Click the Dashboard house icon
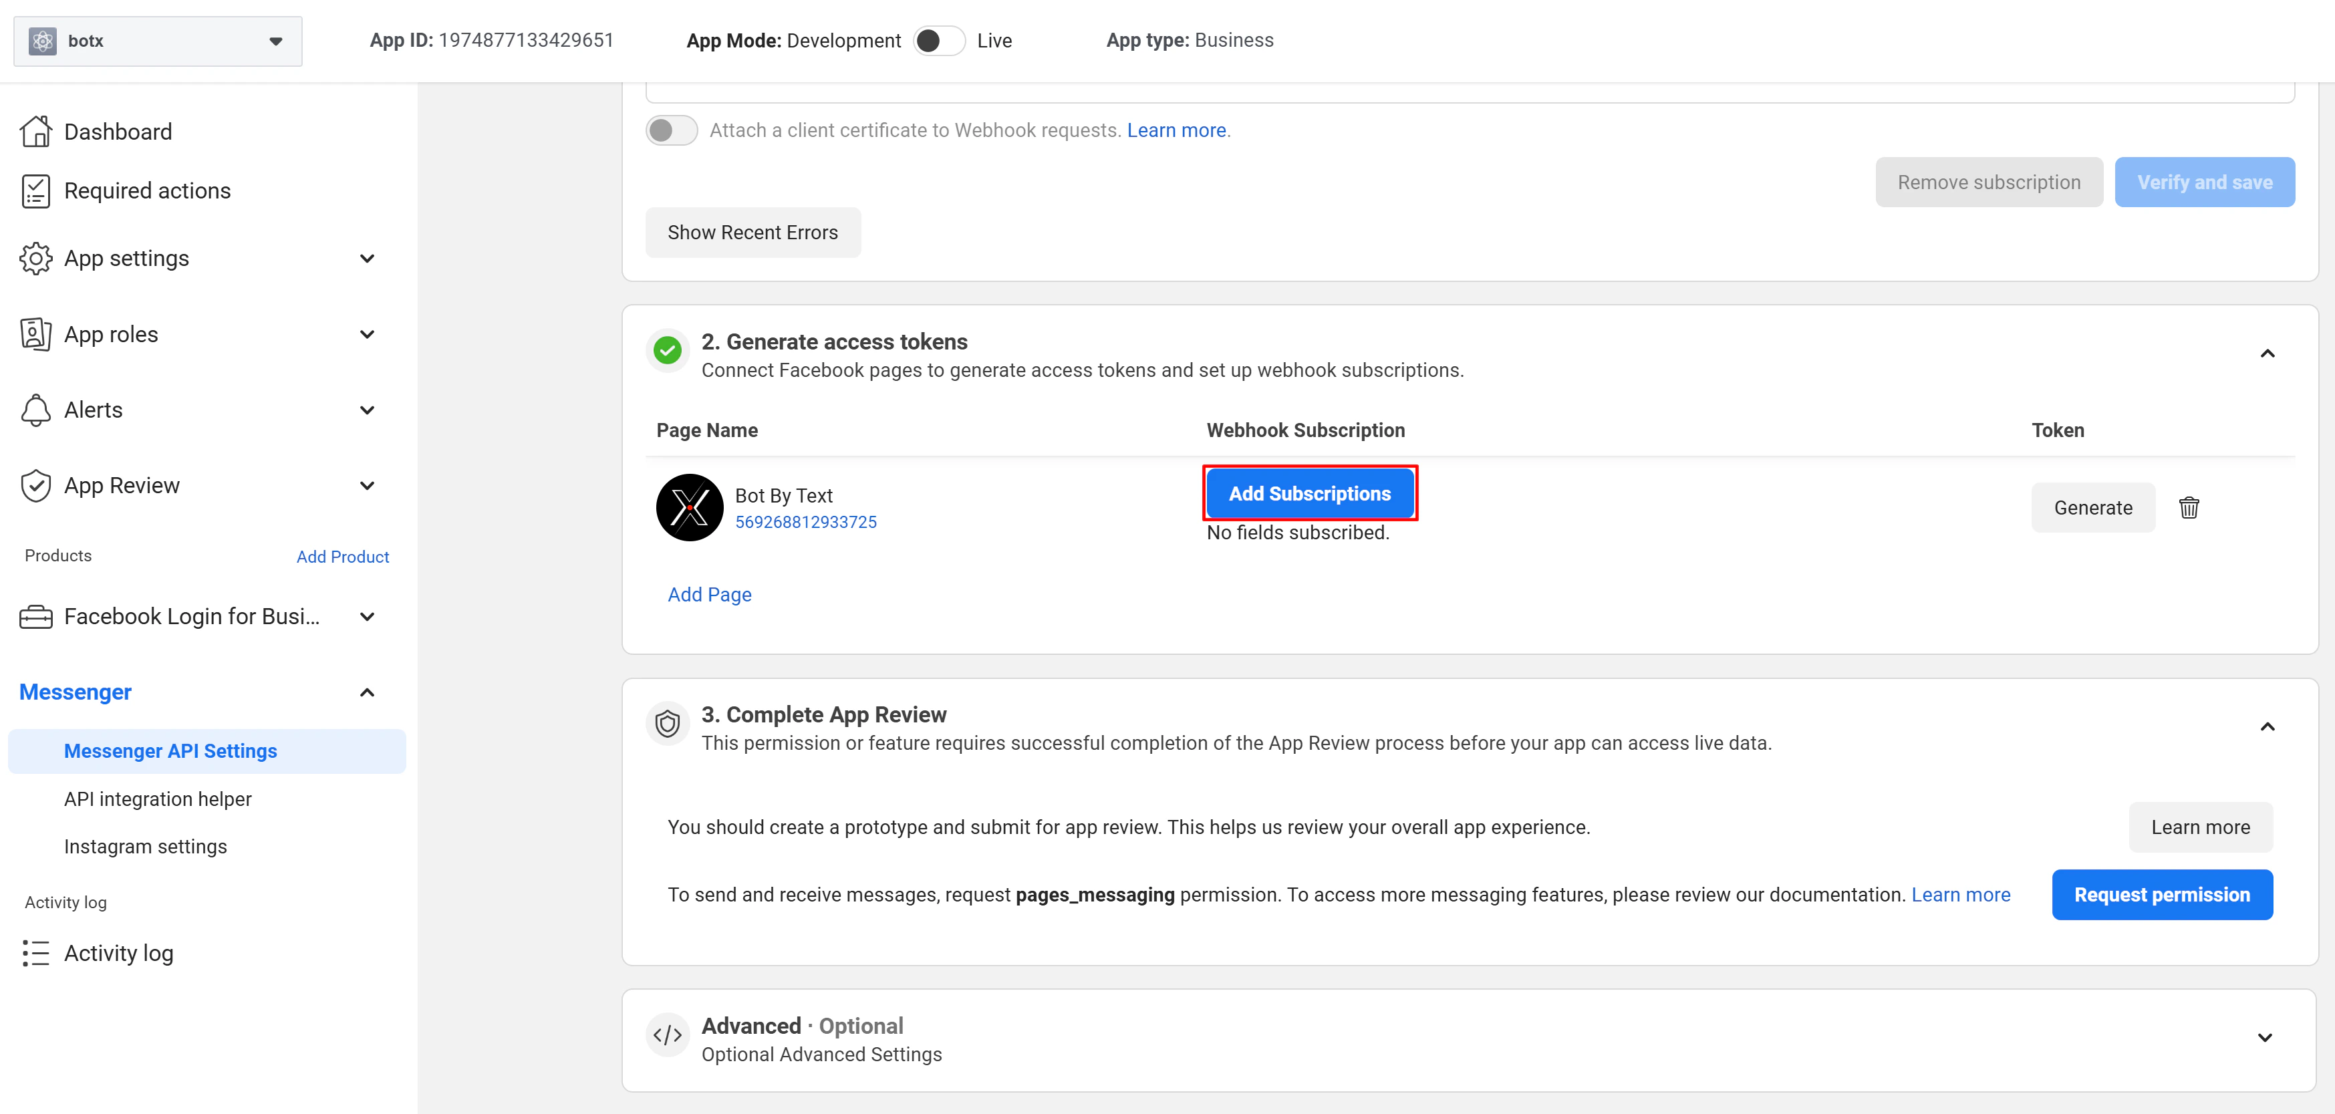This screenshot has width=2335, height=1114. click(35, 132)
